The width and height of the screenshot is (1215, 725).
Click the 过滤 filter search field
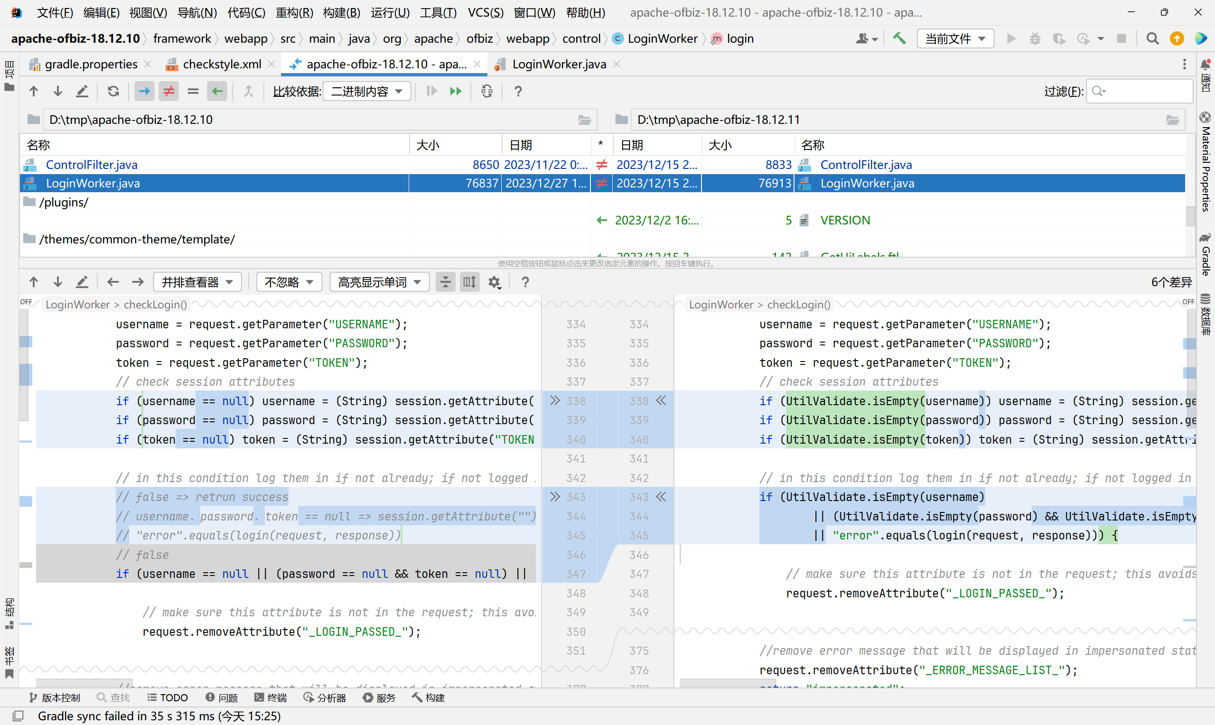[x=1139, y=92]
